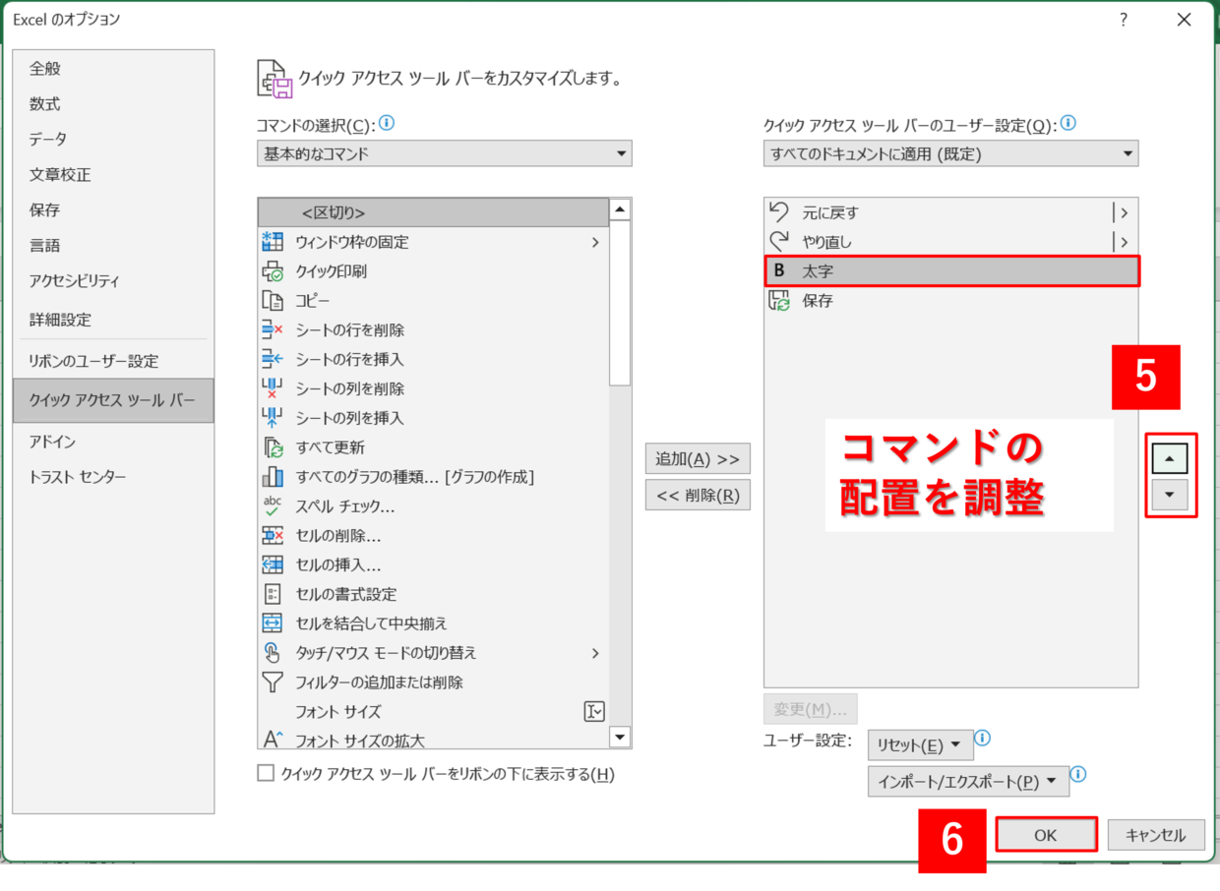This screenshot has height=891, width=1220.
Task: Click the All Chart Types icon
Action: (x=273, y=477)
